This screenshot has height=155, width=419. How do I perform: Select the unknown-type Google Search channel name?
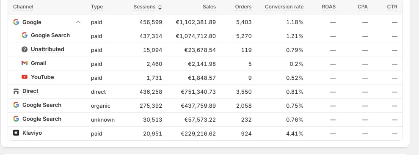pyautogui.click(x=42, y=119)
